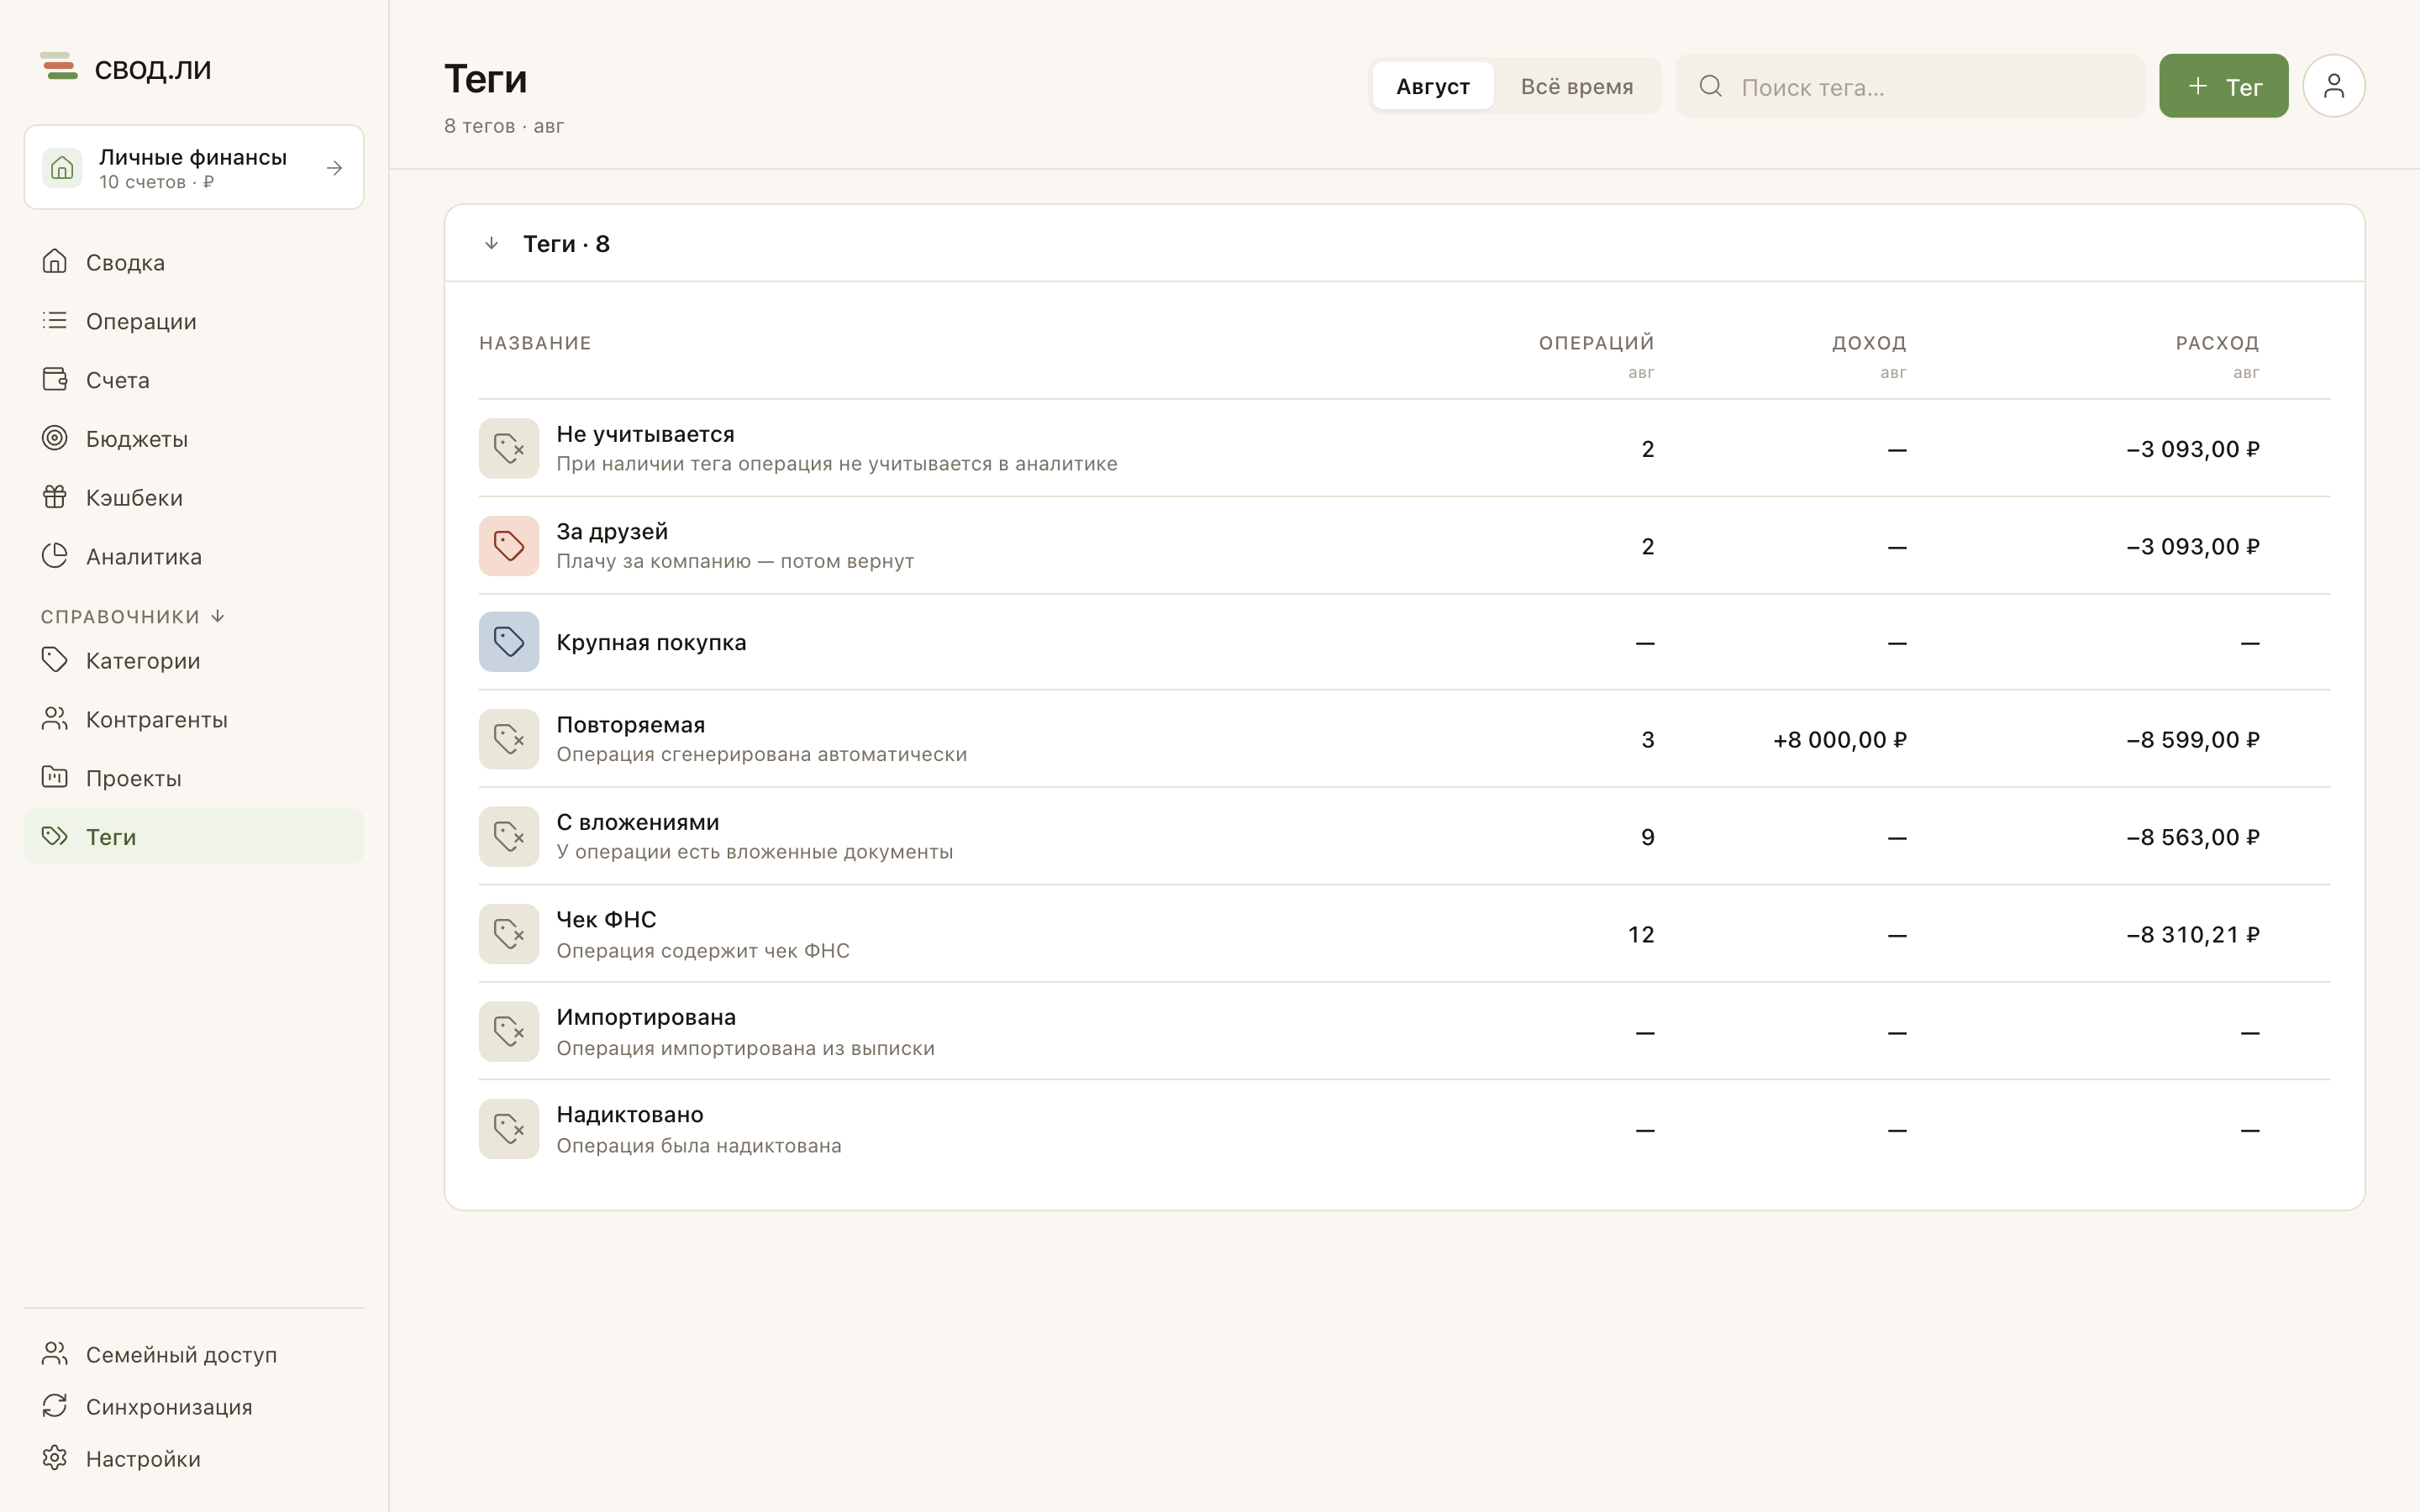Click the red tag icon for За друзей
Viewport: 2420px width, 1512px height.
click(x=509, y=546)
